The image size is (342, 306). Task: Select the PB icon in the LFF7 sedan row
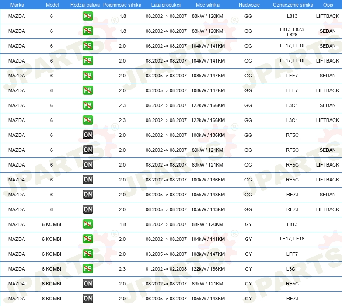pos(88,76)
